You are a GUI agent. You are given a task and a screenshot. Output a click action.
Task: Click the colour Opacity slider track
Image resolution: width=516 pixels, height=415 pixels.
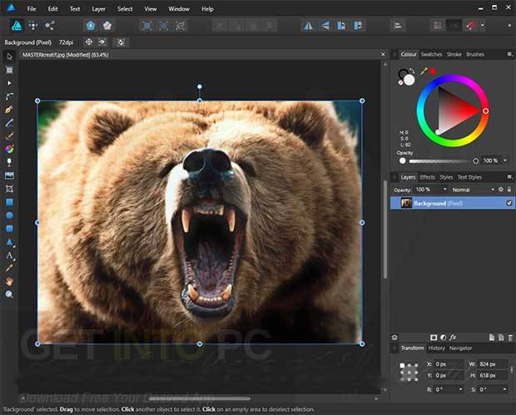pos(439,161)
